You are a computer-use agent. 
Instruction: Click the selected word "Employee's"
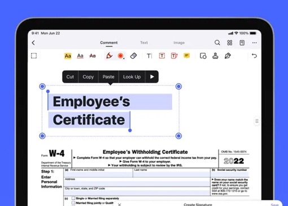(x=91, y=102)
